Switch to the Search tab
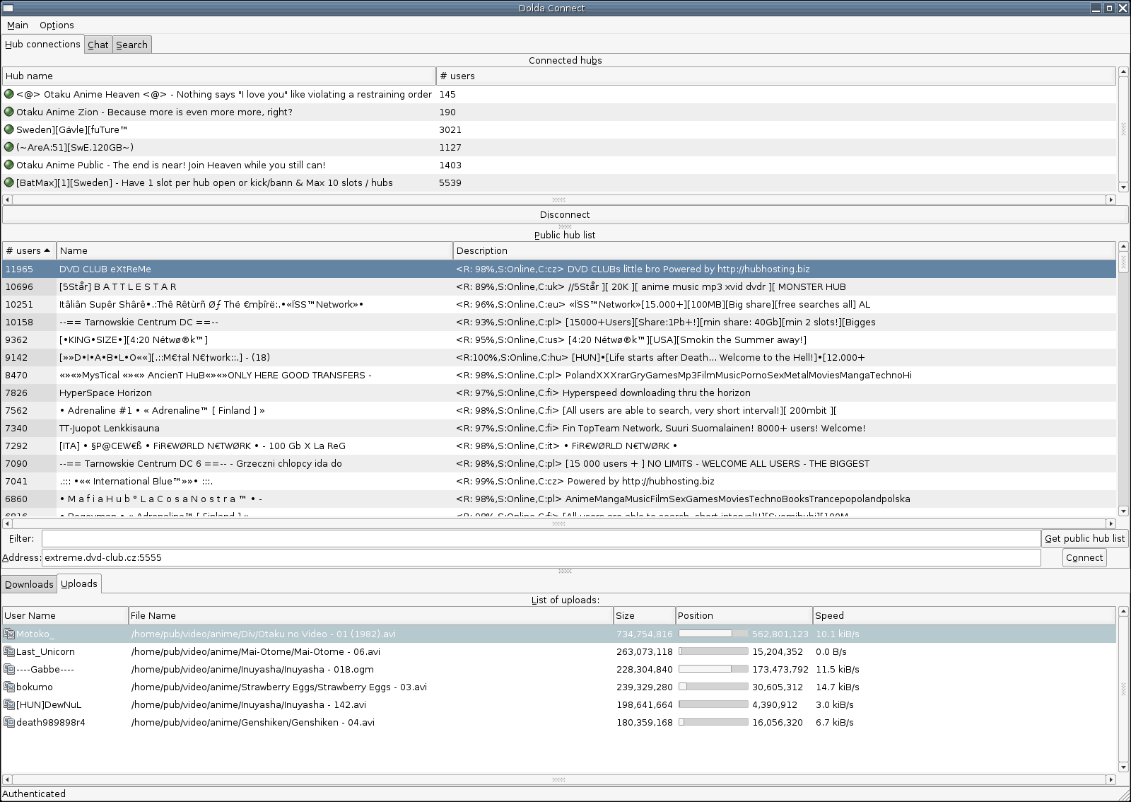Image resolution: width=1131 pixels, height=802 pixels. pyautogui.click(x=132, y=45)
